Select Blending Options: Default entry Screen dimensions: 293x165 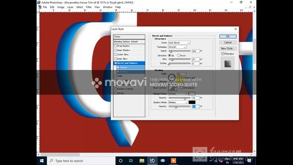tap(129, 42)
